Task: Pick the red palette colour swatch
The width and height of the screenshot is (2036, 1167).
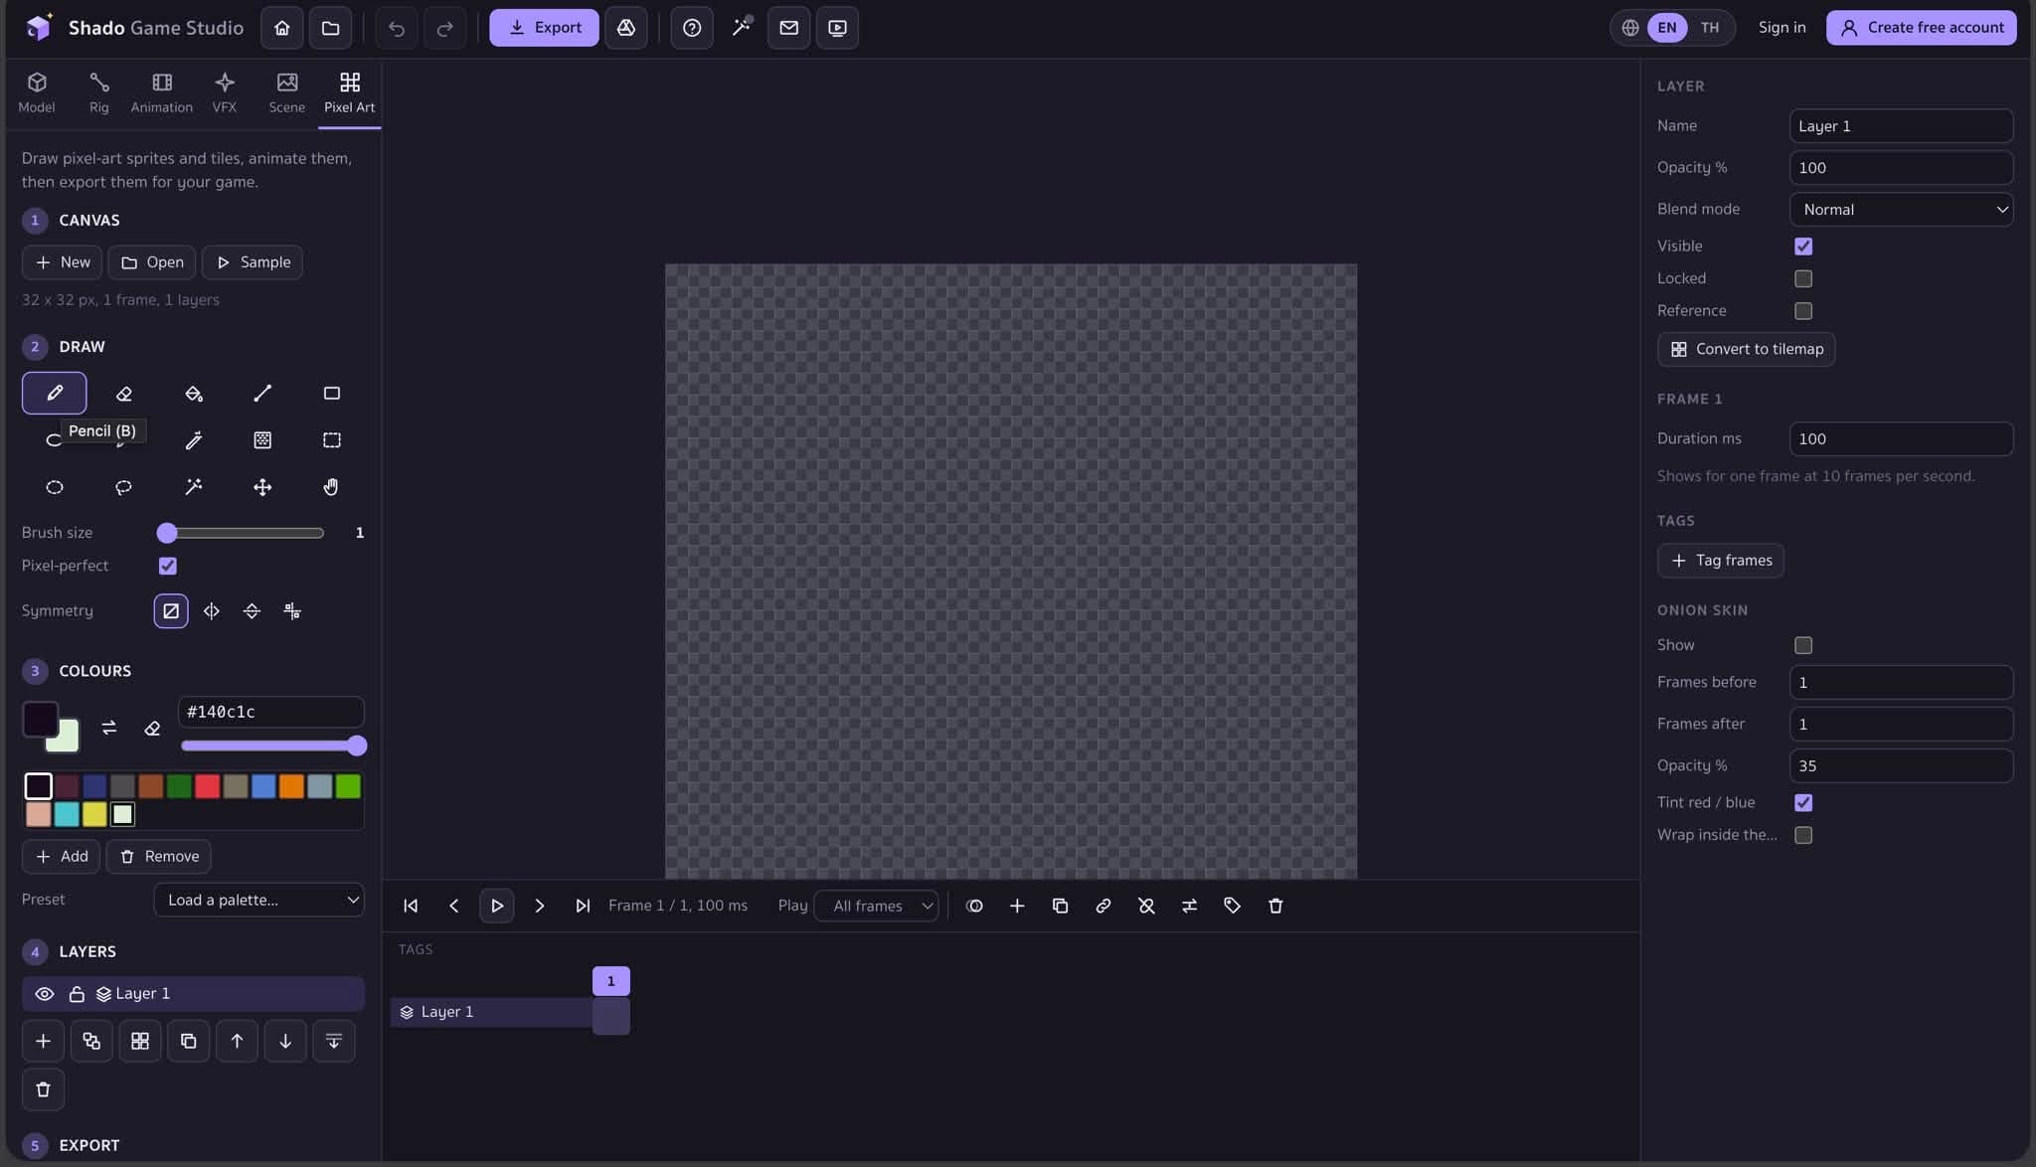Action: click(207, 786)
